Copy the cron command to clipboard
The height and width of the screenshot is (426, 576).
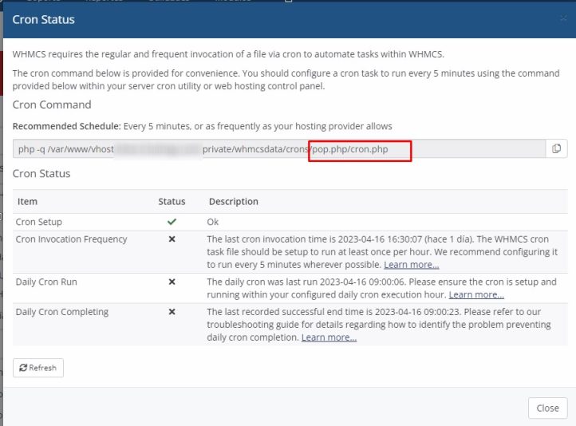556,149
